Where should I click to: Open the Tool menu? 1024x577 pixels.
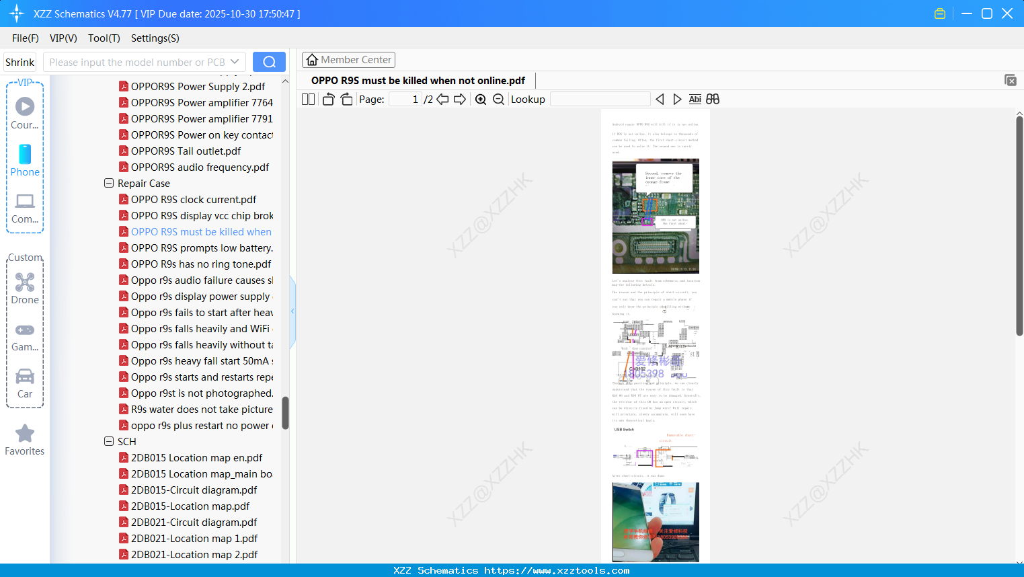(104, 38)
